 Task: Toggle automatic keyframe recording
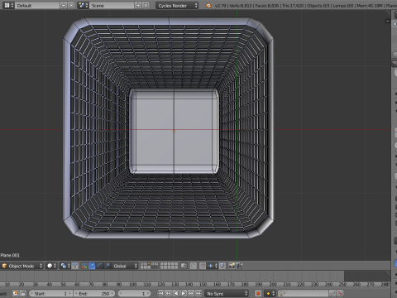click(258, 294)
